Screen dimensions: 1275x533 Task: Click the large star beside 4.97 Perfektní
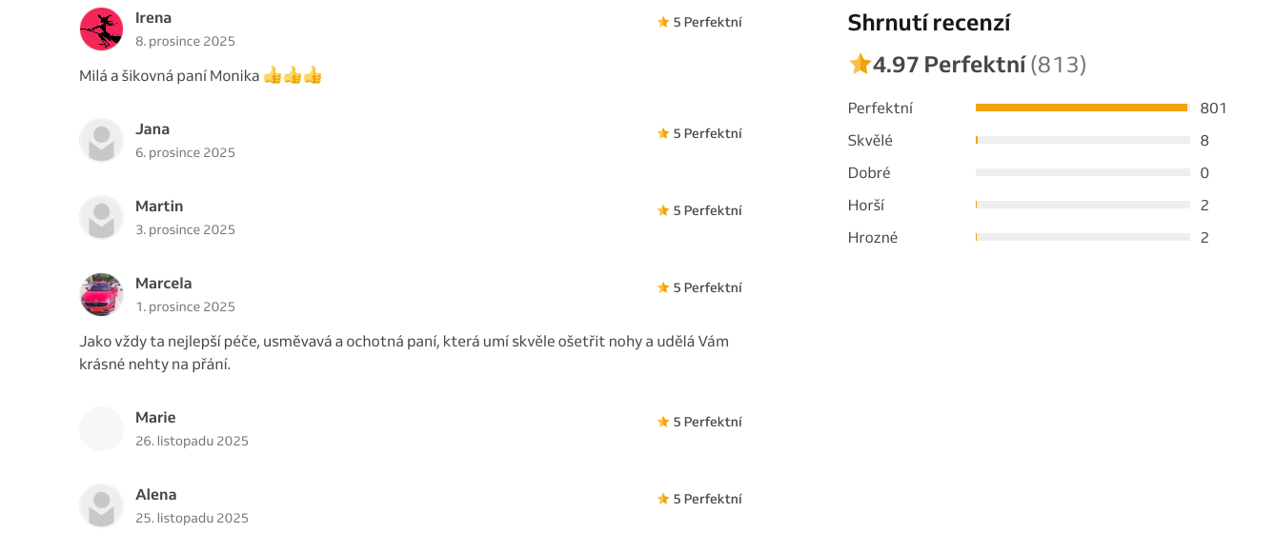(860, 64)
